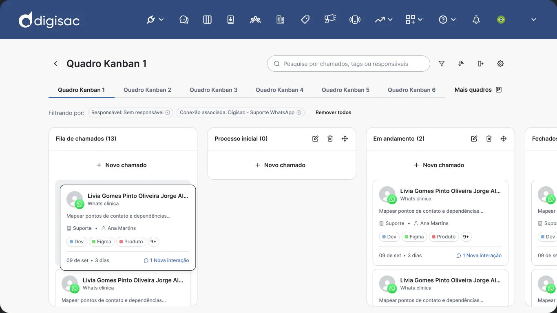Screen dimensions: 557x313
Task: Open the add-apps grid icon
Action: 410,20
